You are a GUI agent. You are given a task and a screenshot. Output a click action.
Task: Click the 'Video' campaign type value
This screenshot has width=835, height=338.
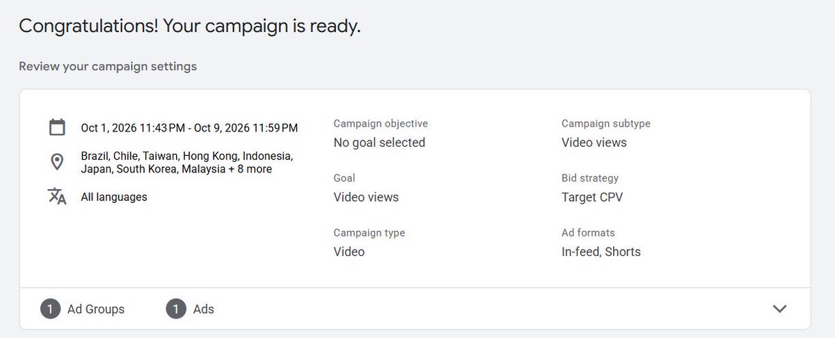coord(349,252)
